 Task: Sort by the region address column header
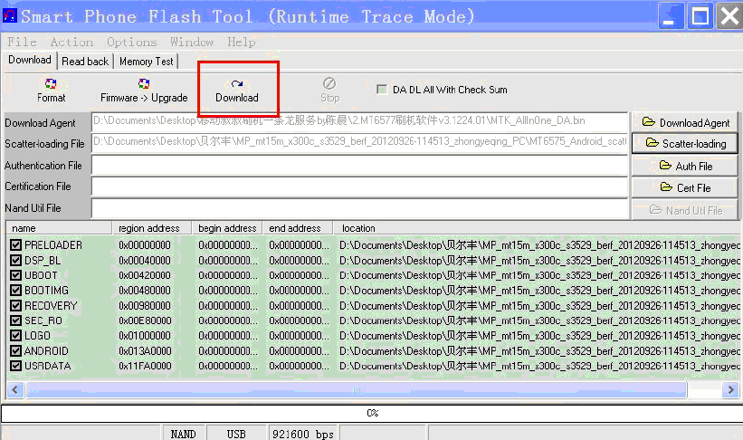[152, 228]
